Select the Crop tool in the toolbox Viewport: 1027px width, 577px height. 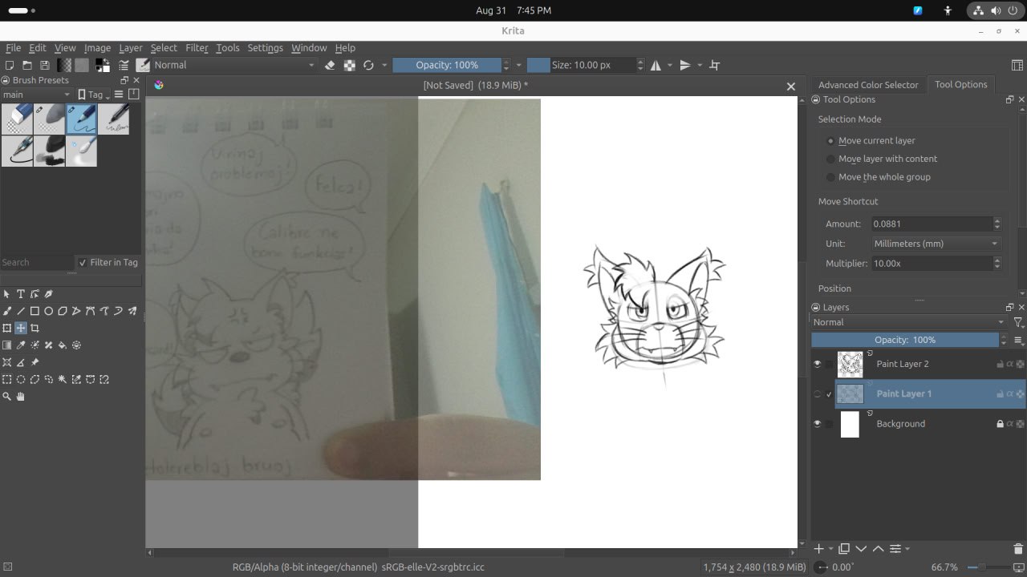tap(35, 328)
